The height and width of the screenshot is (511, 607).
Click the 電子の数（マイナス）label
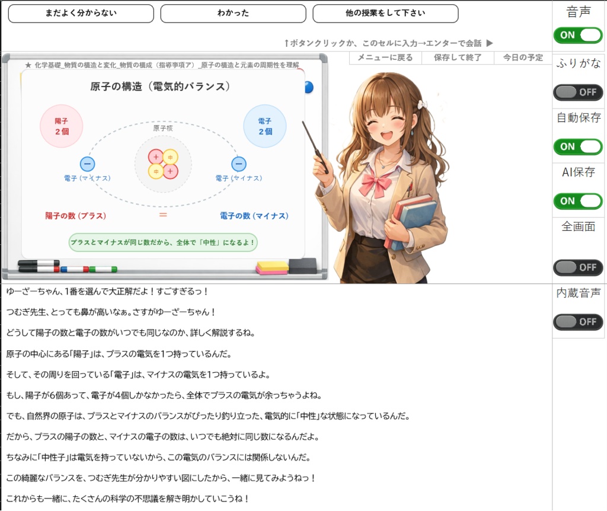(254, 216)
